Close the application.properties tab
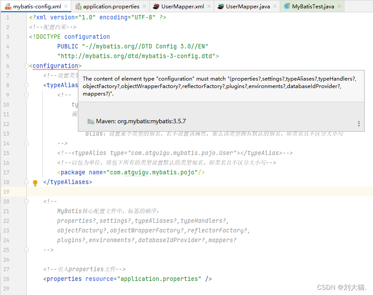 point(144,7)
